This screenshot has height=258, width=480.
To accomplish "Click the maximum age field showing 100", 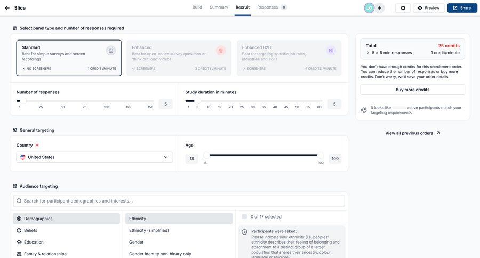I will pos(335,158).
